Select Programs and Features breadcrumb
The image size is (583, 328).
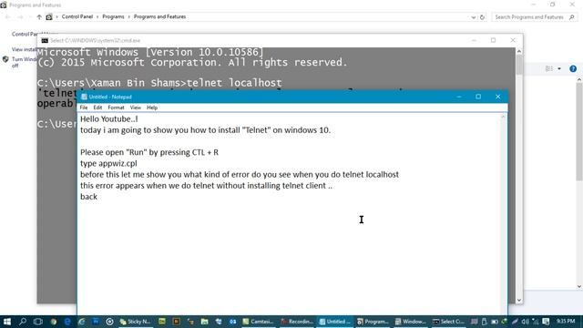click(160, 16)
